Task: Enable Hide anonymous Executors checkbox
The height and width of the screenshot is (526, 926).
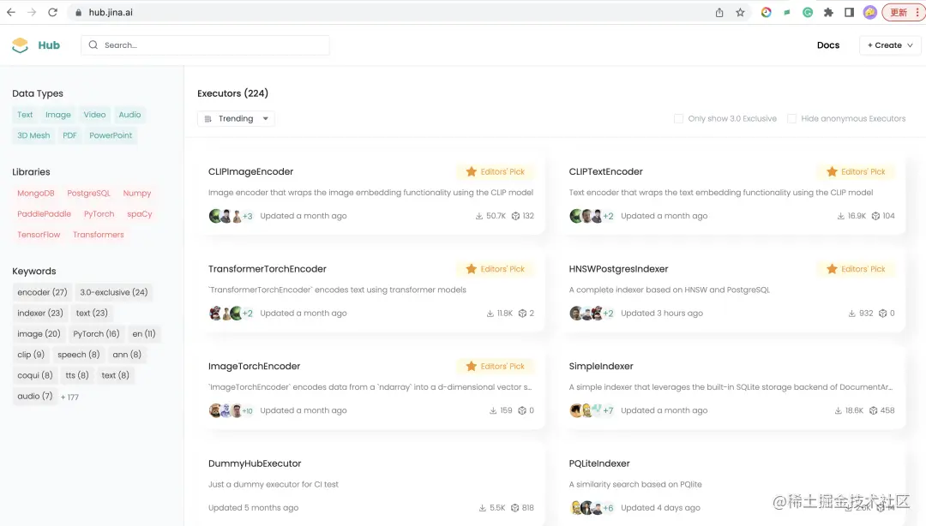Action: pyautogui.click(x=792, y=119)
